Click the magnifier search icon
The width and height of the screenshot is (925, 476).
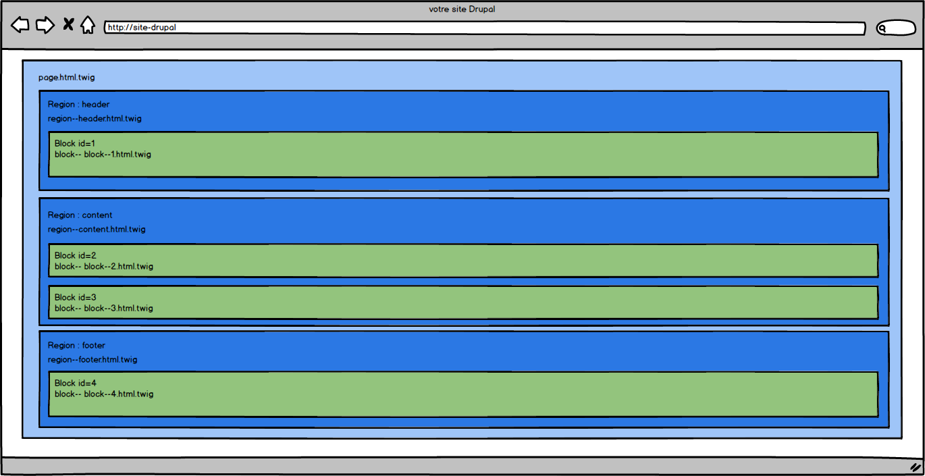pyautogui.click(x=882, y=28)
